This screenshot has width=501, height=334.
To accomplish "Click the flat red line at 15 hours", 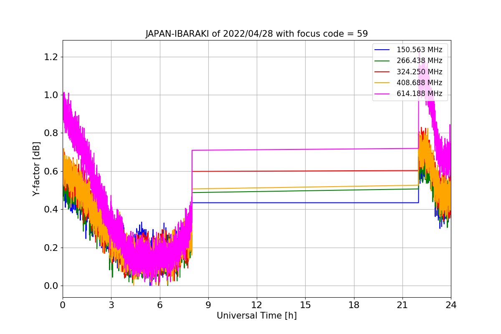I will (x=305, y=171).
